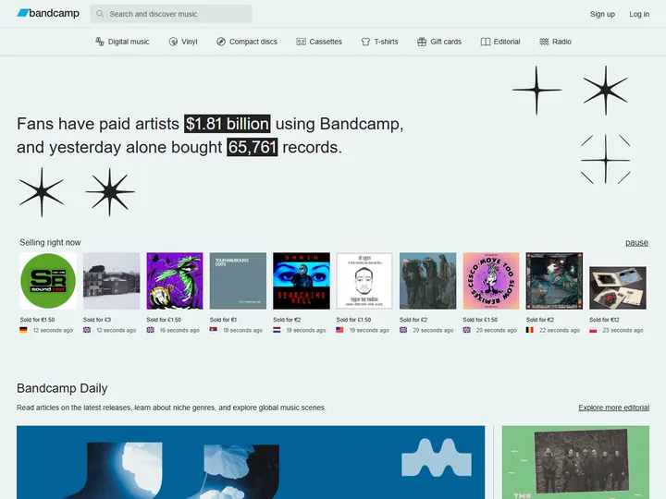This screenshot has height=499, width=666.
Task: Open the green Sound Real album cover
Action: pyautogui.click(x=48, y=281)
